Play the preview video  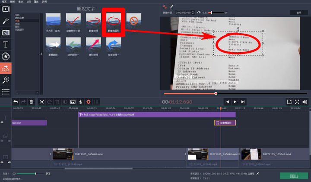coord(235,102)
